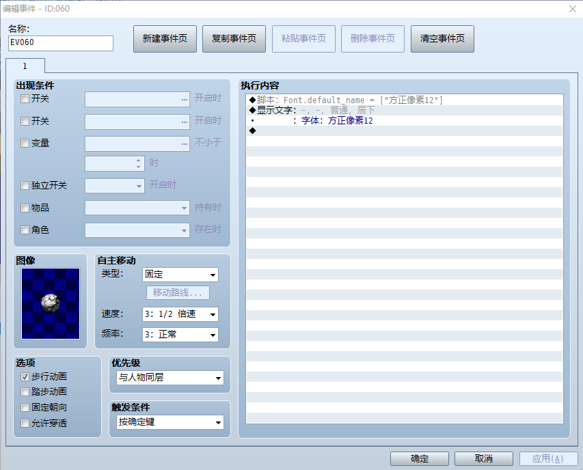Confirm with the 确定 button
Screen dimensions: 583x470
point(420,458)
